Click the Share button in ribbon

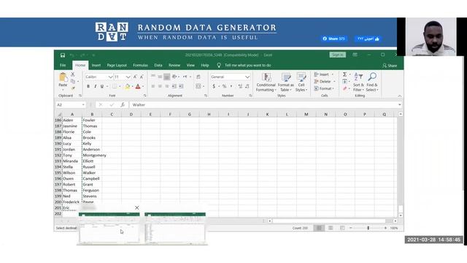(390, 66)
